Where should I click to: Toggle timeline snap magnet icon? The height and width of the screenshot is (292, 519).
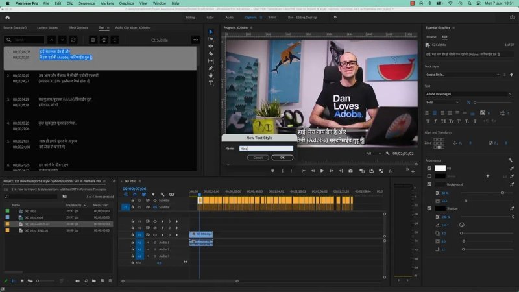(135, 194)
